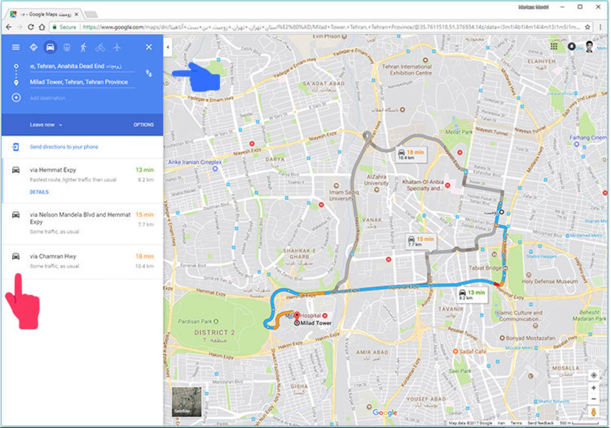Click the Add destination plus icon
Image resolution: width=611 pixels, height=428 pixels.
click(16, 97)
